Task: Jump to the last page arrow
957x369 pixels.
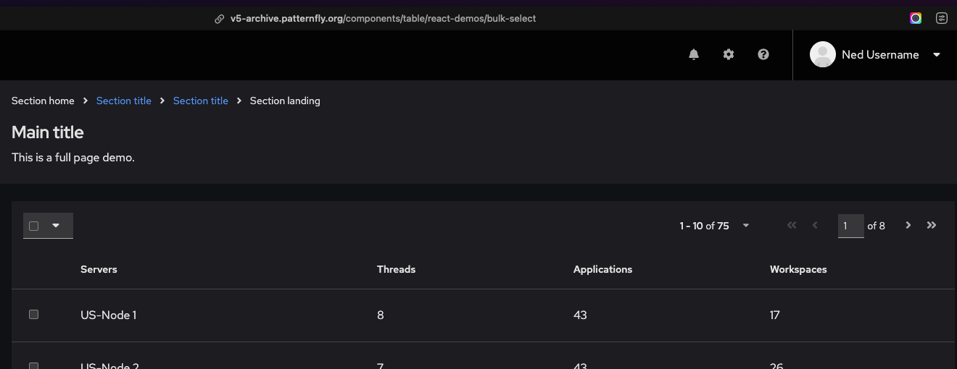Action: pos(932,226)
